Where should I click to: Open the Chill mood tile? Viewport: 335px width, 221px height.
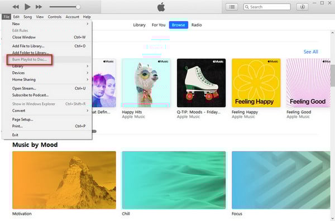174,180
